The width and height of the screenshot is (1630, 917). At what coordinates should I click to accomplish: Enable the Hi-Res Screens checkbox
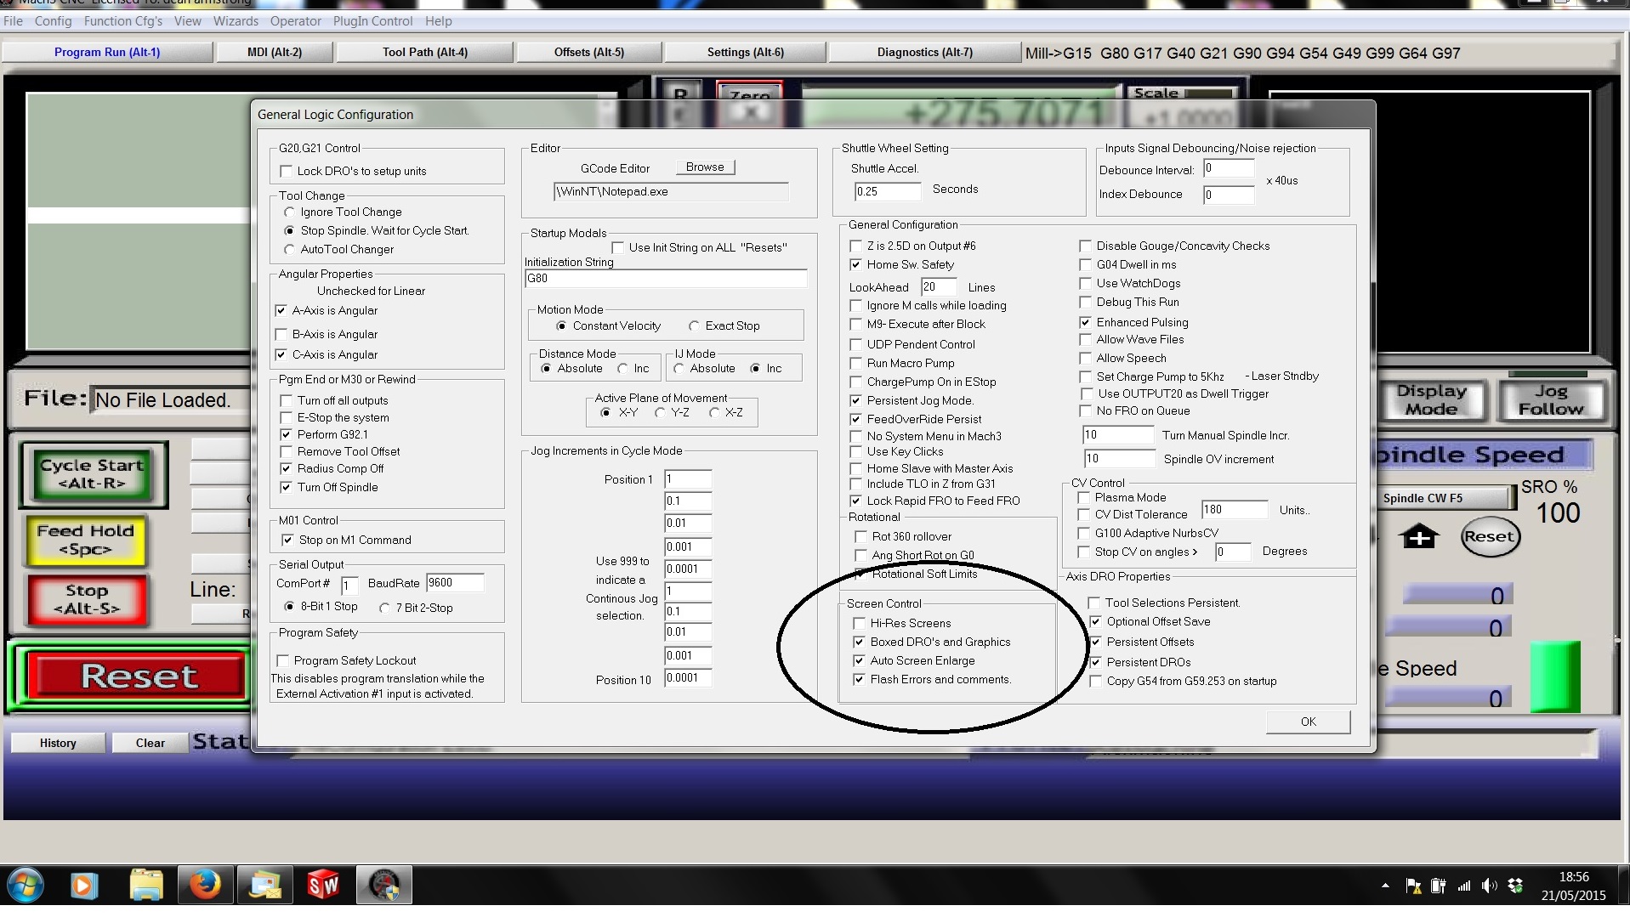(860, 624)
